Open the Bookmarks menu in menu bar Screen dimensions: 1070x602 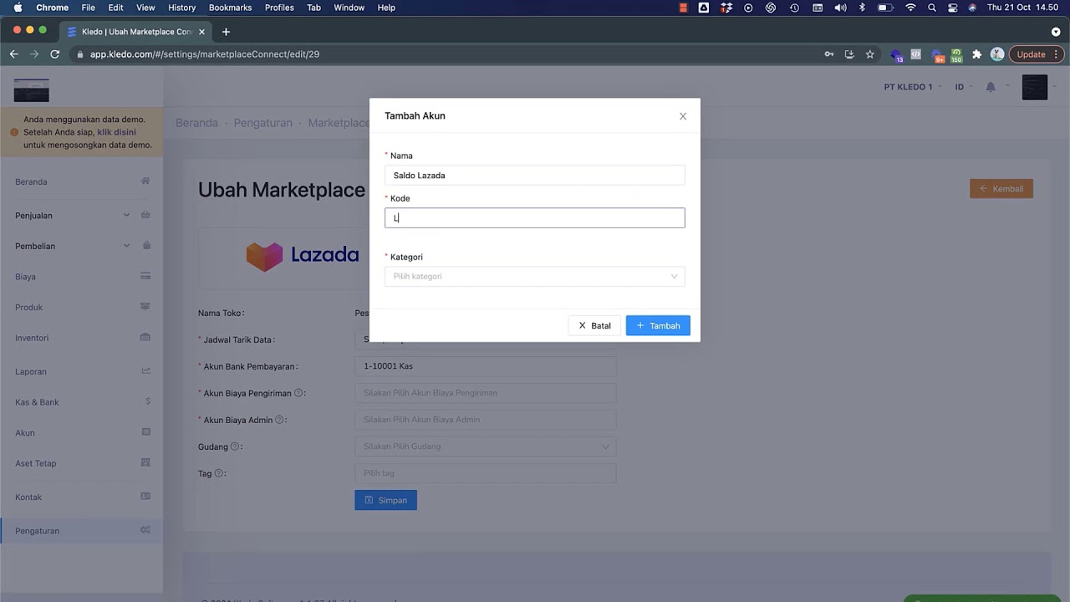click(x=230, y=8)
